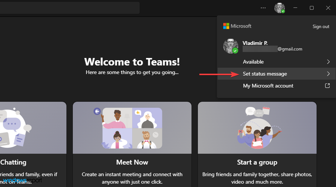Open the Start a group card
336x187 pixels.
257,144
